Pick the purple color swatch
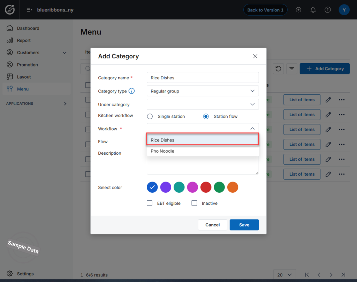 point(166,187)
